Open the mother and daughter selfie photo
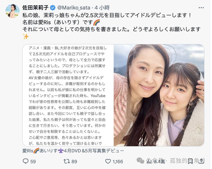Viewport: 212px width, 169px height. tap(159, 95)
